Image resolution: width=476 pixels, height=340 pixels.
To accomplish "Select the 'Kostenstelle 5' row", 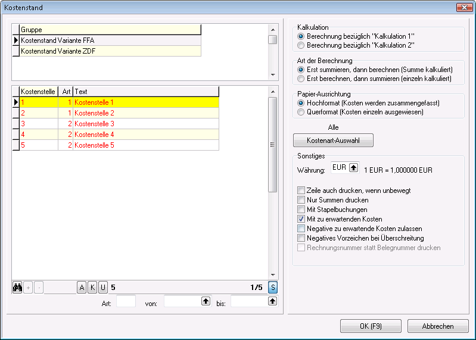I will pyautogui.click(x=119, y=145).
